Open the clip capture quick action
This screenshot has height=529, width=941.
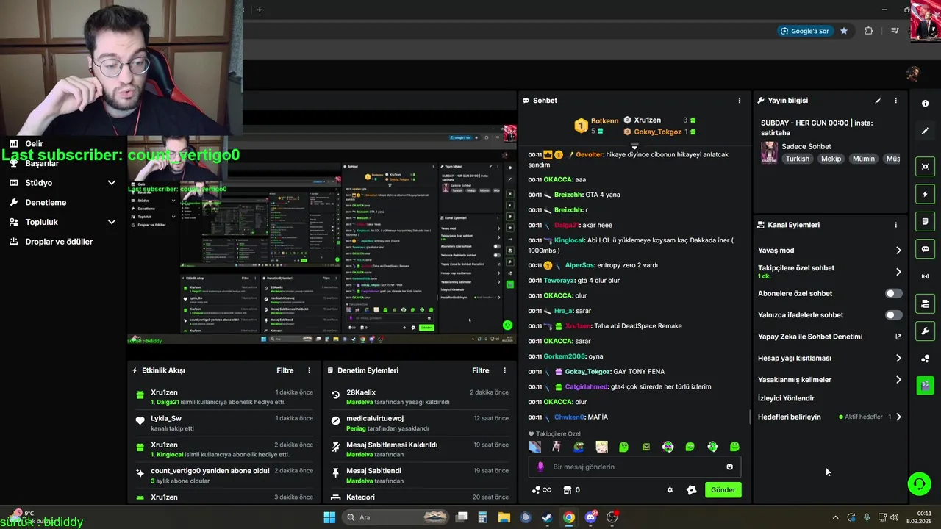pos(925,167)
